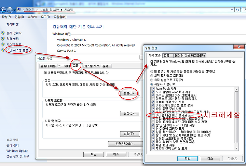Click the Forward navigation arrow button

click(x=10, y=10)
